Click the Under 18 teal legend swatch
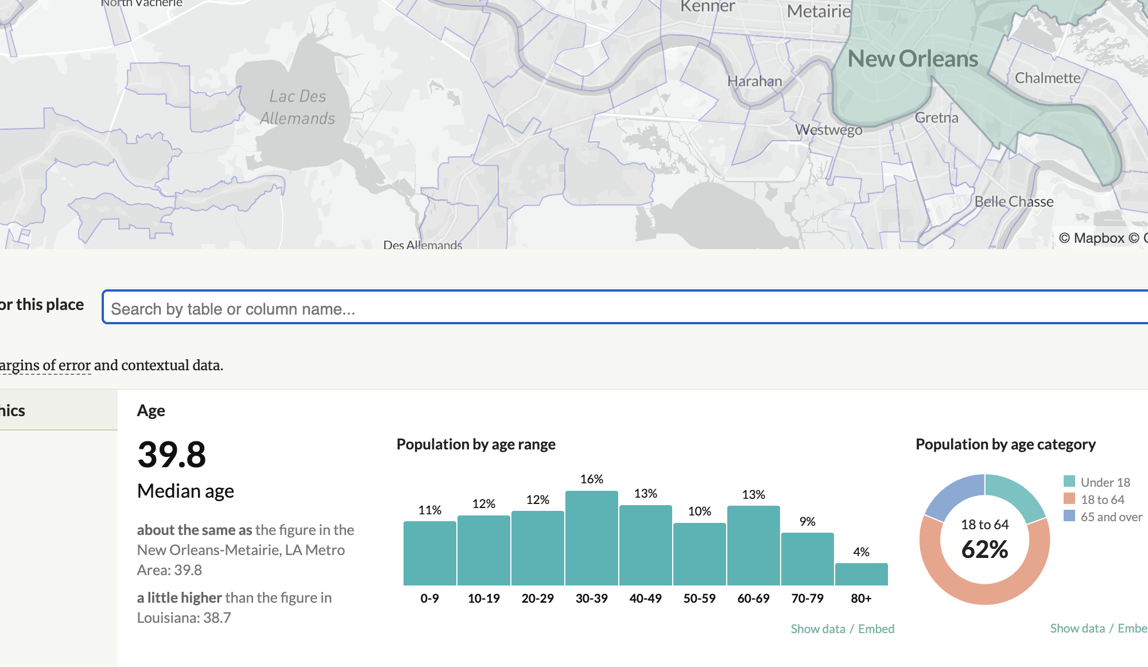 pyautogui.click(x=1069, y=482)
